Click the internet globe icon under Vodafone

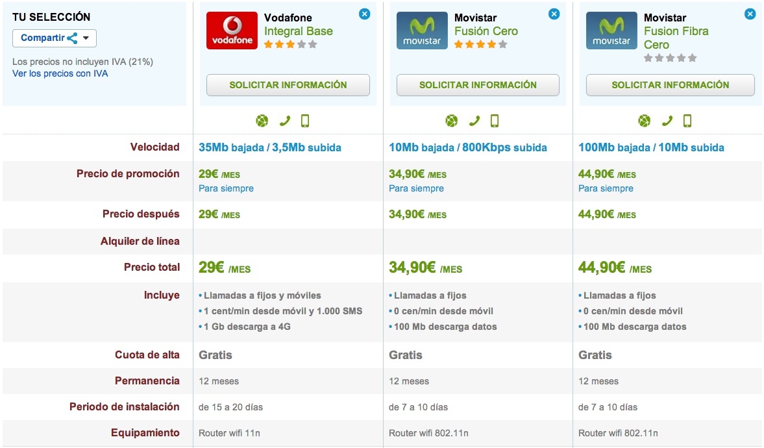[x=262, y=121]
